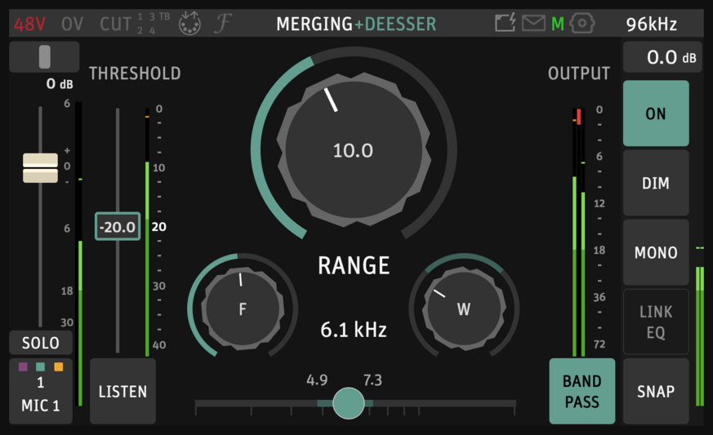The height and width of the screenshot is (435, 713).
Task: Click the MIDI connector icon
Action: click(x=189, y=23)
